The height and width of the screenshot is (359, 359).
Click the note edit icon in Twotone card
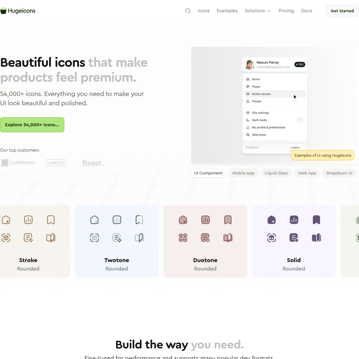pos(117,238)
